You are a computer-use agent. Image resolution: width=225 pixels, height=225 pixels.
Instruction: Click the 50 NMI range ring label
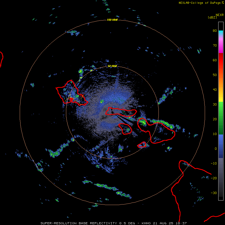(112, 66)
